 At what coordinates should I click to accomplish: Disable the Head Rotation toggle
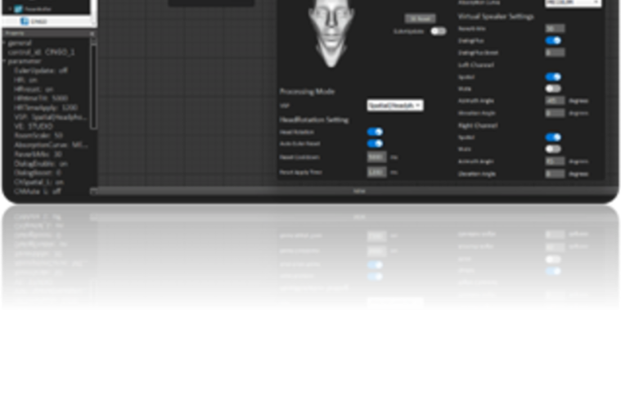pos(375,132)
